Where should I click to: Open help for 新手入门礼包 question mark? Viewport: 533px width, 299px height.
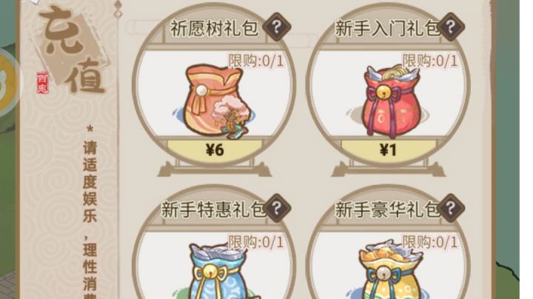451,27
